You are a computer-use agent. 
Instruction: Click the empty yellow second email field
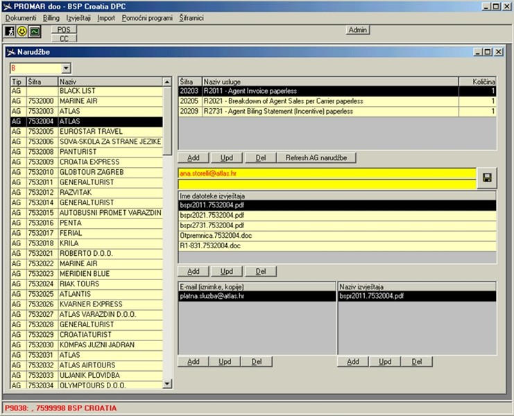point(327,184)
